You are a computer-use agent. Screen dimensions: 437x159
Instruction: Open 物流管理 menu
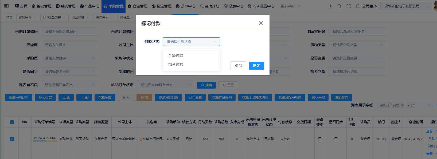162,6
